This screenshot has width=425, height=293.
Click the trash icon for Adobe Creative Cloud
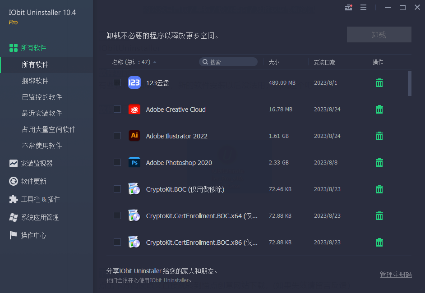pos(379,110)
